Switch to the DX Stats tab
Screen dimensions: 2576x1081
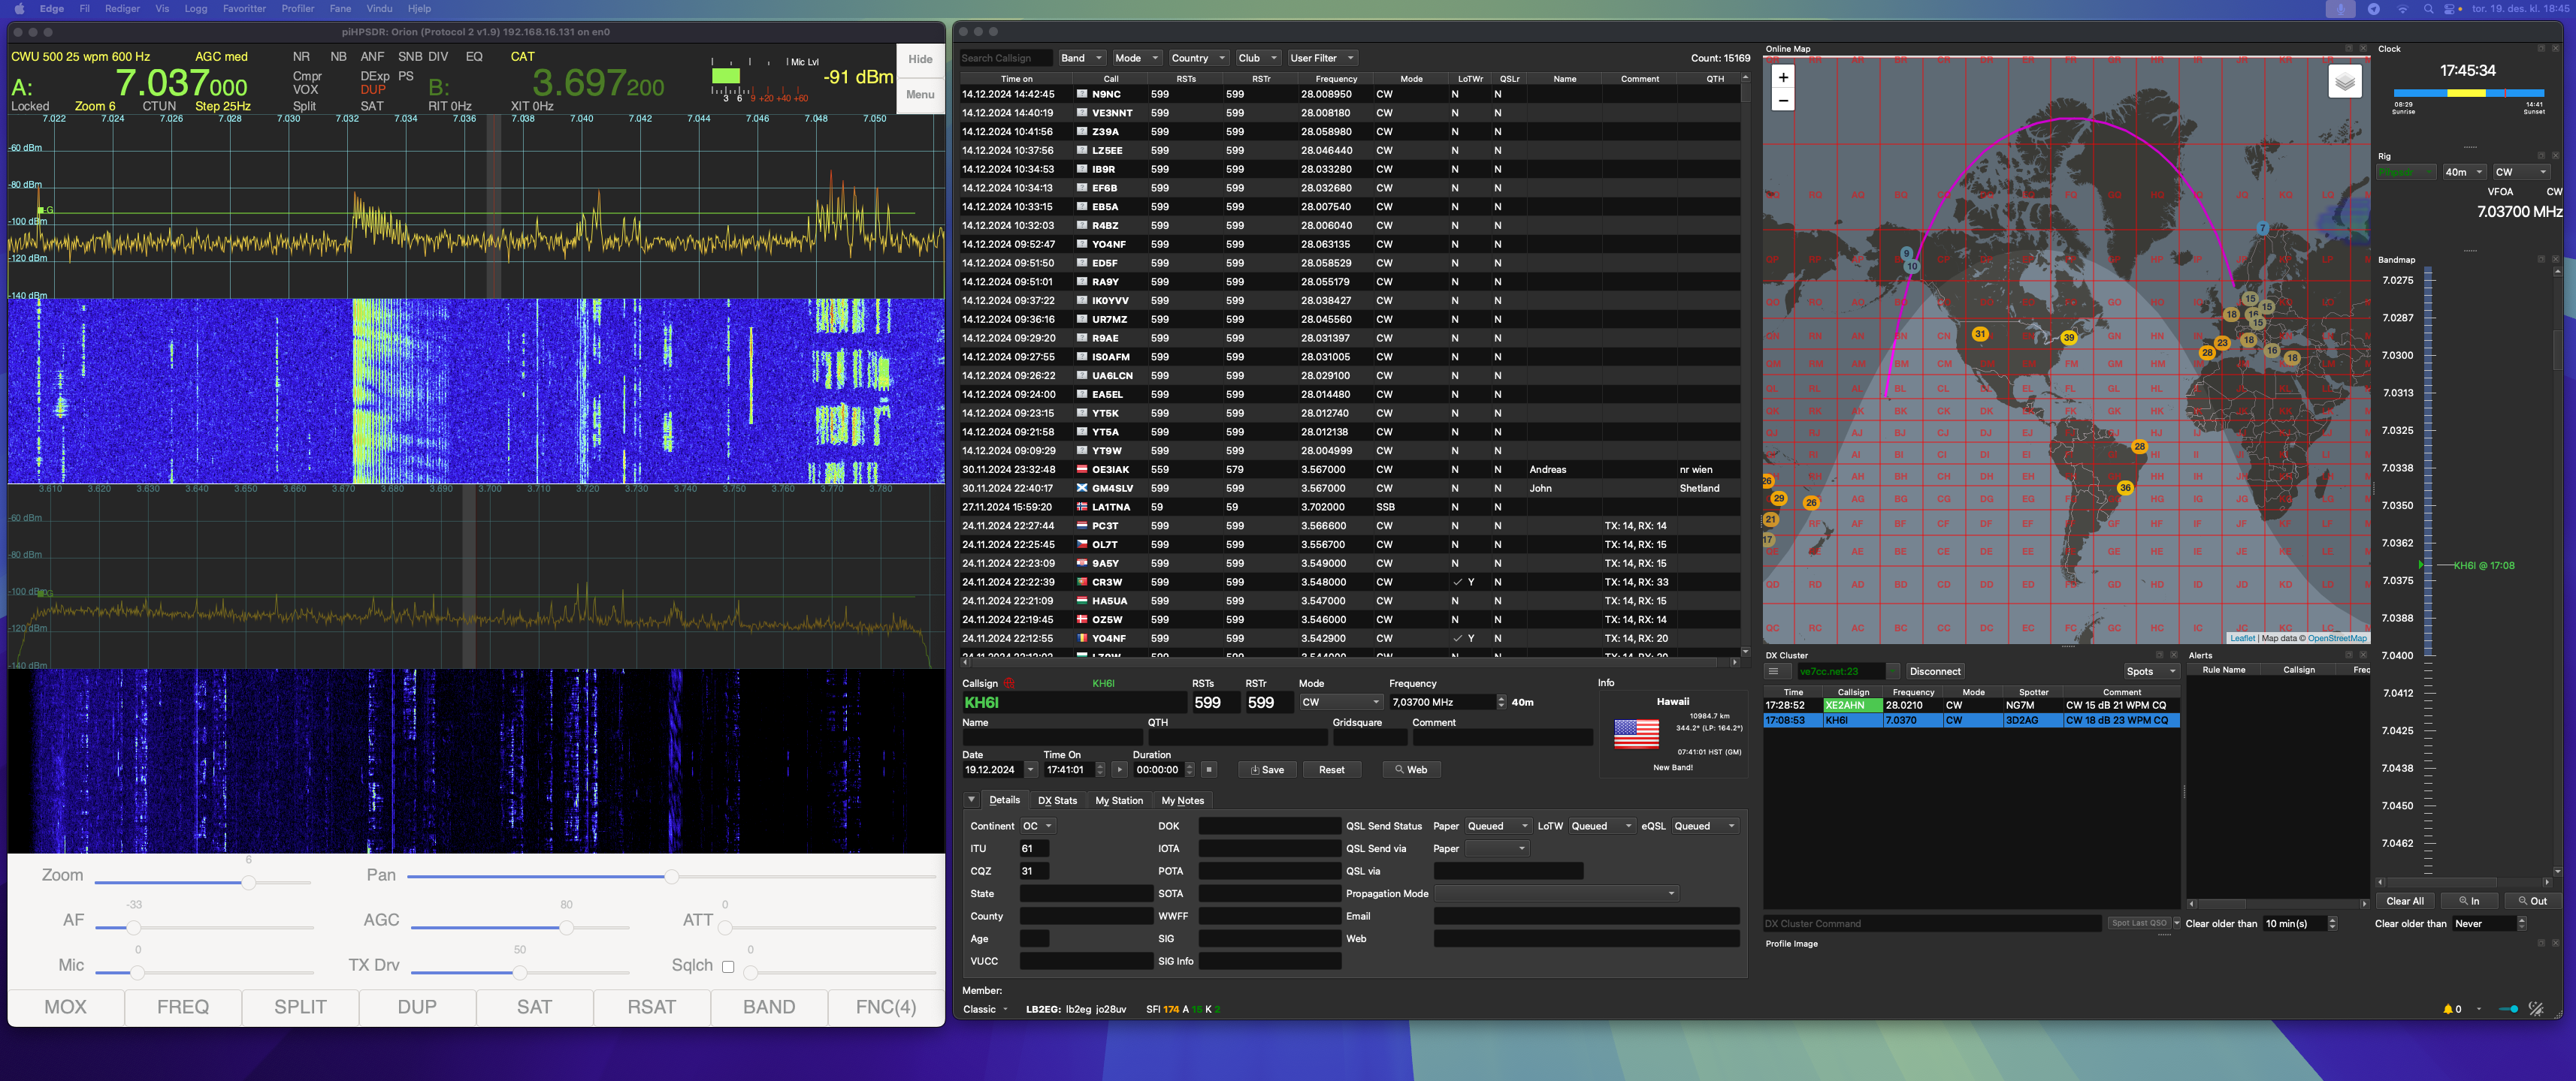tap(1057, 800)
